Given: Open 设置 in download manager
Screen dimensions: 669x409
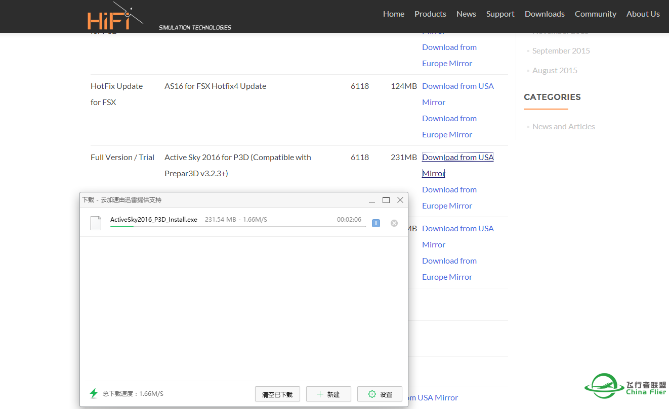Looking at the screenshot, I should (380, 394).
